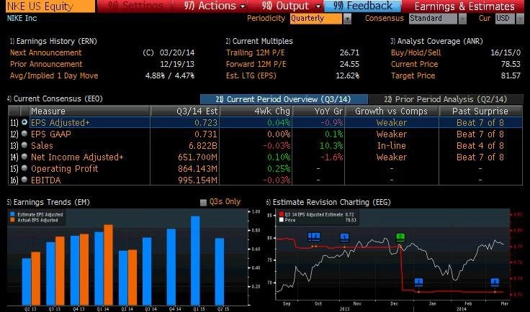Click the 4Wk Chg column header
The height and width of the screenshot is (312, 530).
pyautogui.click(x=256, y=111)
